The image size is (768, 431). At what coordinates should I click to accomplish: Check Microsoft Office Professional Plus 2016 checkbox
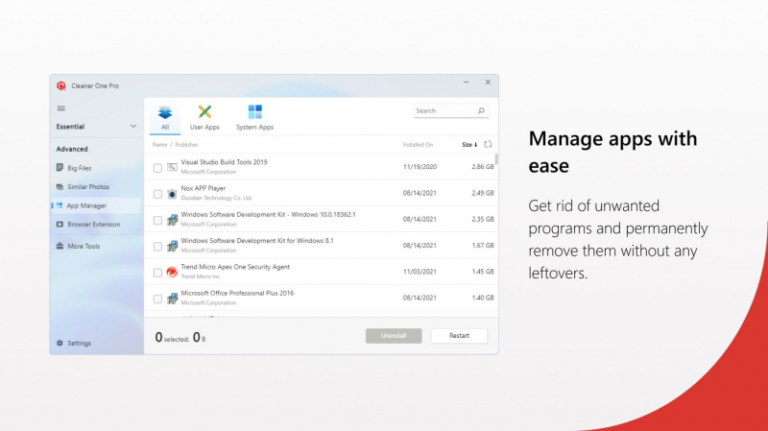click(x=157, y=299)
